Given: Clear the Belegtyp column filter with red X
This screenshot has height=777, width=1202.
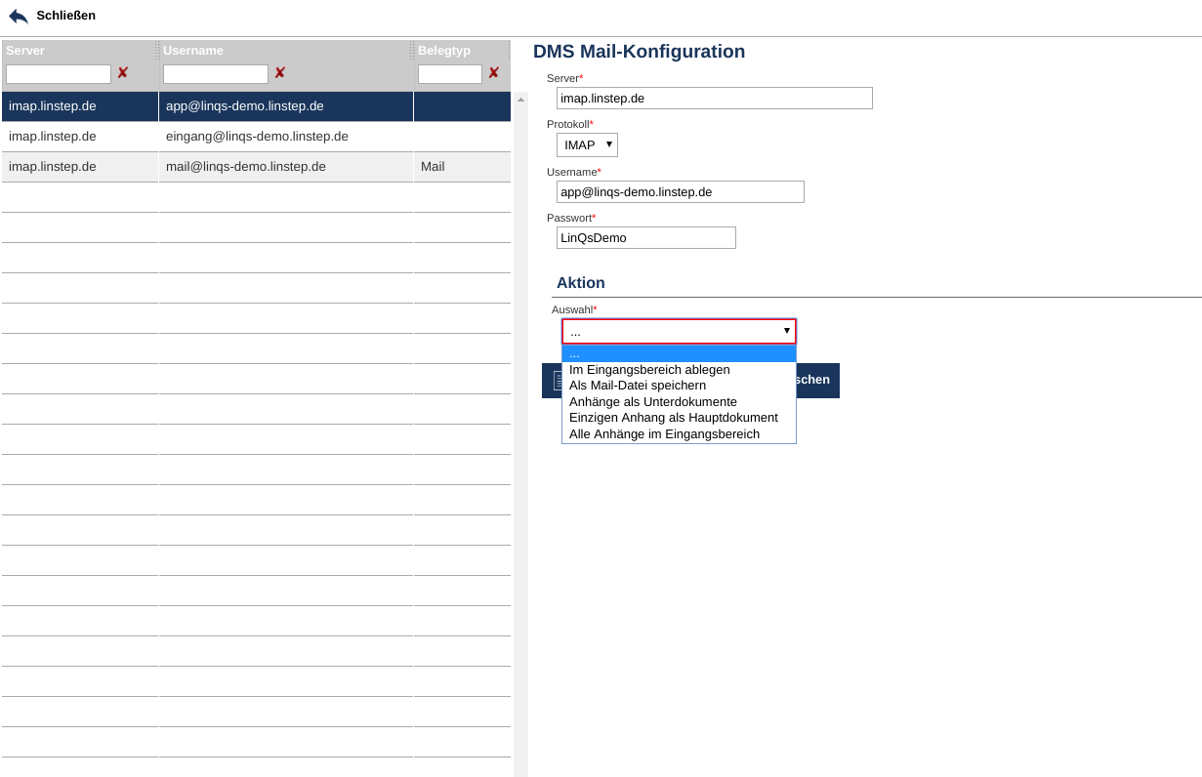Looking at the screenshot, I should [x=493, y=73].
